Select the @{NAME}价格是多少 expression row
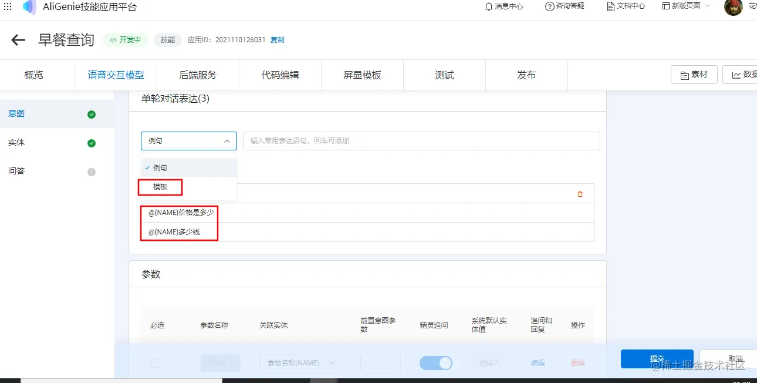The image size is (757, 383). pos(367,213)
